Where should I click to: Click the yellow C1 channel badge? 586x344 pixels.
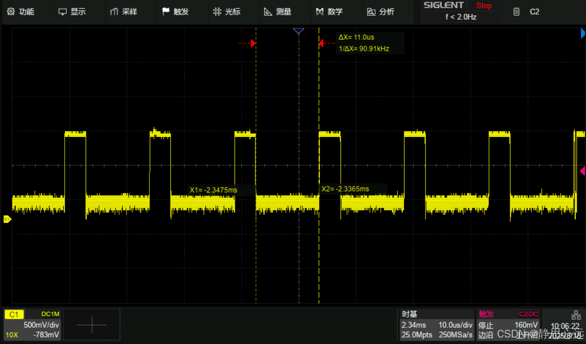(14, 314)
